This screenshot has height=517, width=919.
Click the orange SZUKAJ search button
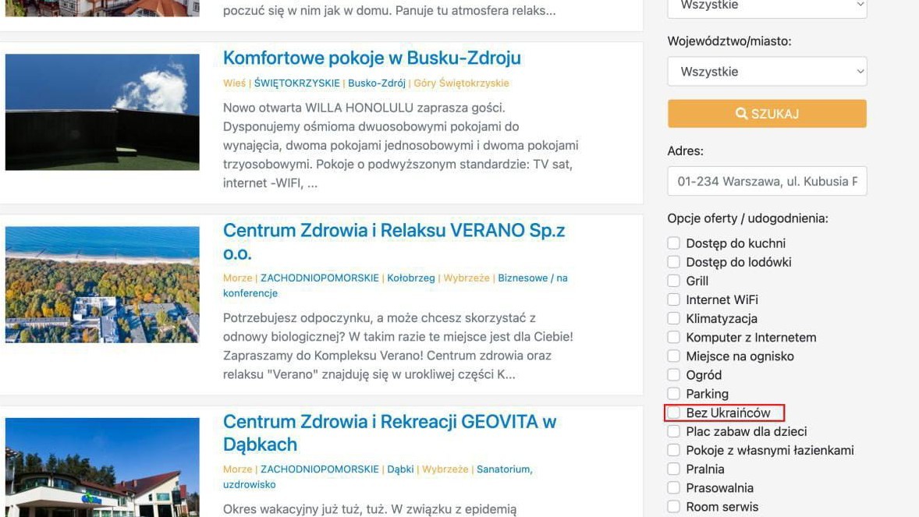(767, 114)
